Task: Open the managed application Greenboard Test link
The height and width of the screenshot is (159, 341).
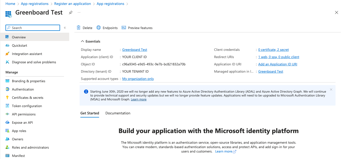Action: tap(271, 71)
